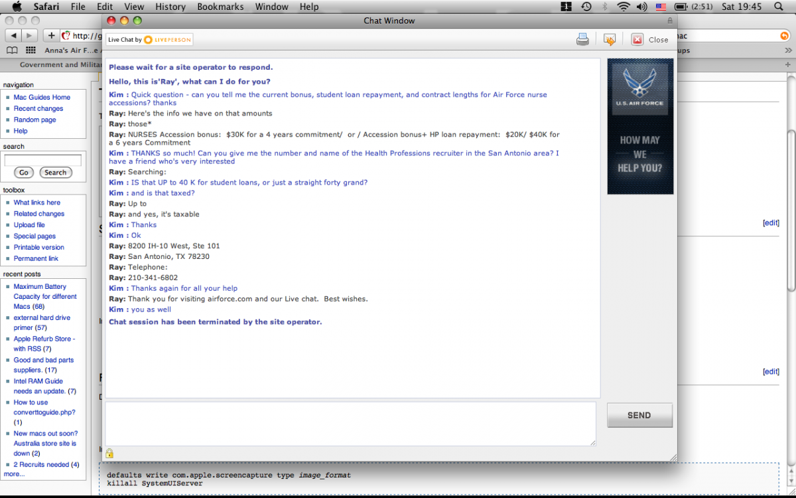
Task: Open the History menu
Action: 170,7
